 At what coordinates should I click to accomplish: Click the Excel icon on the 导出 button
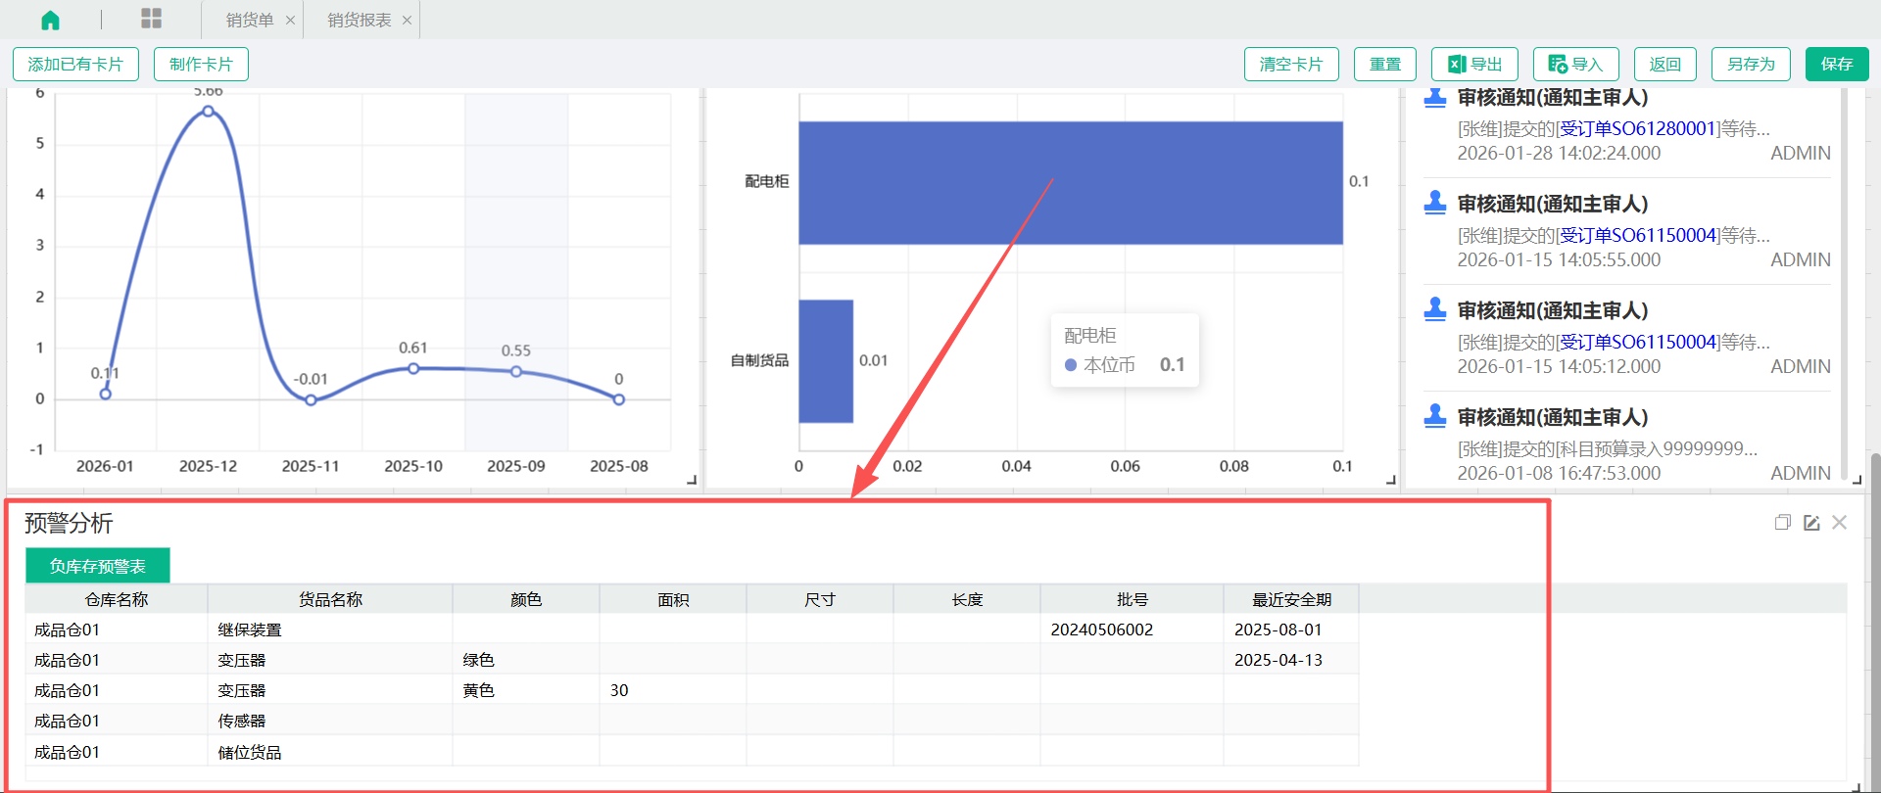(x=1457, y=65)
